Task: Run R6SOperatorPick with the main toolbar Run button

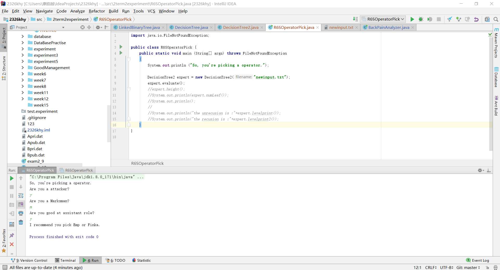Action: (x=412, y=19)
